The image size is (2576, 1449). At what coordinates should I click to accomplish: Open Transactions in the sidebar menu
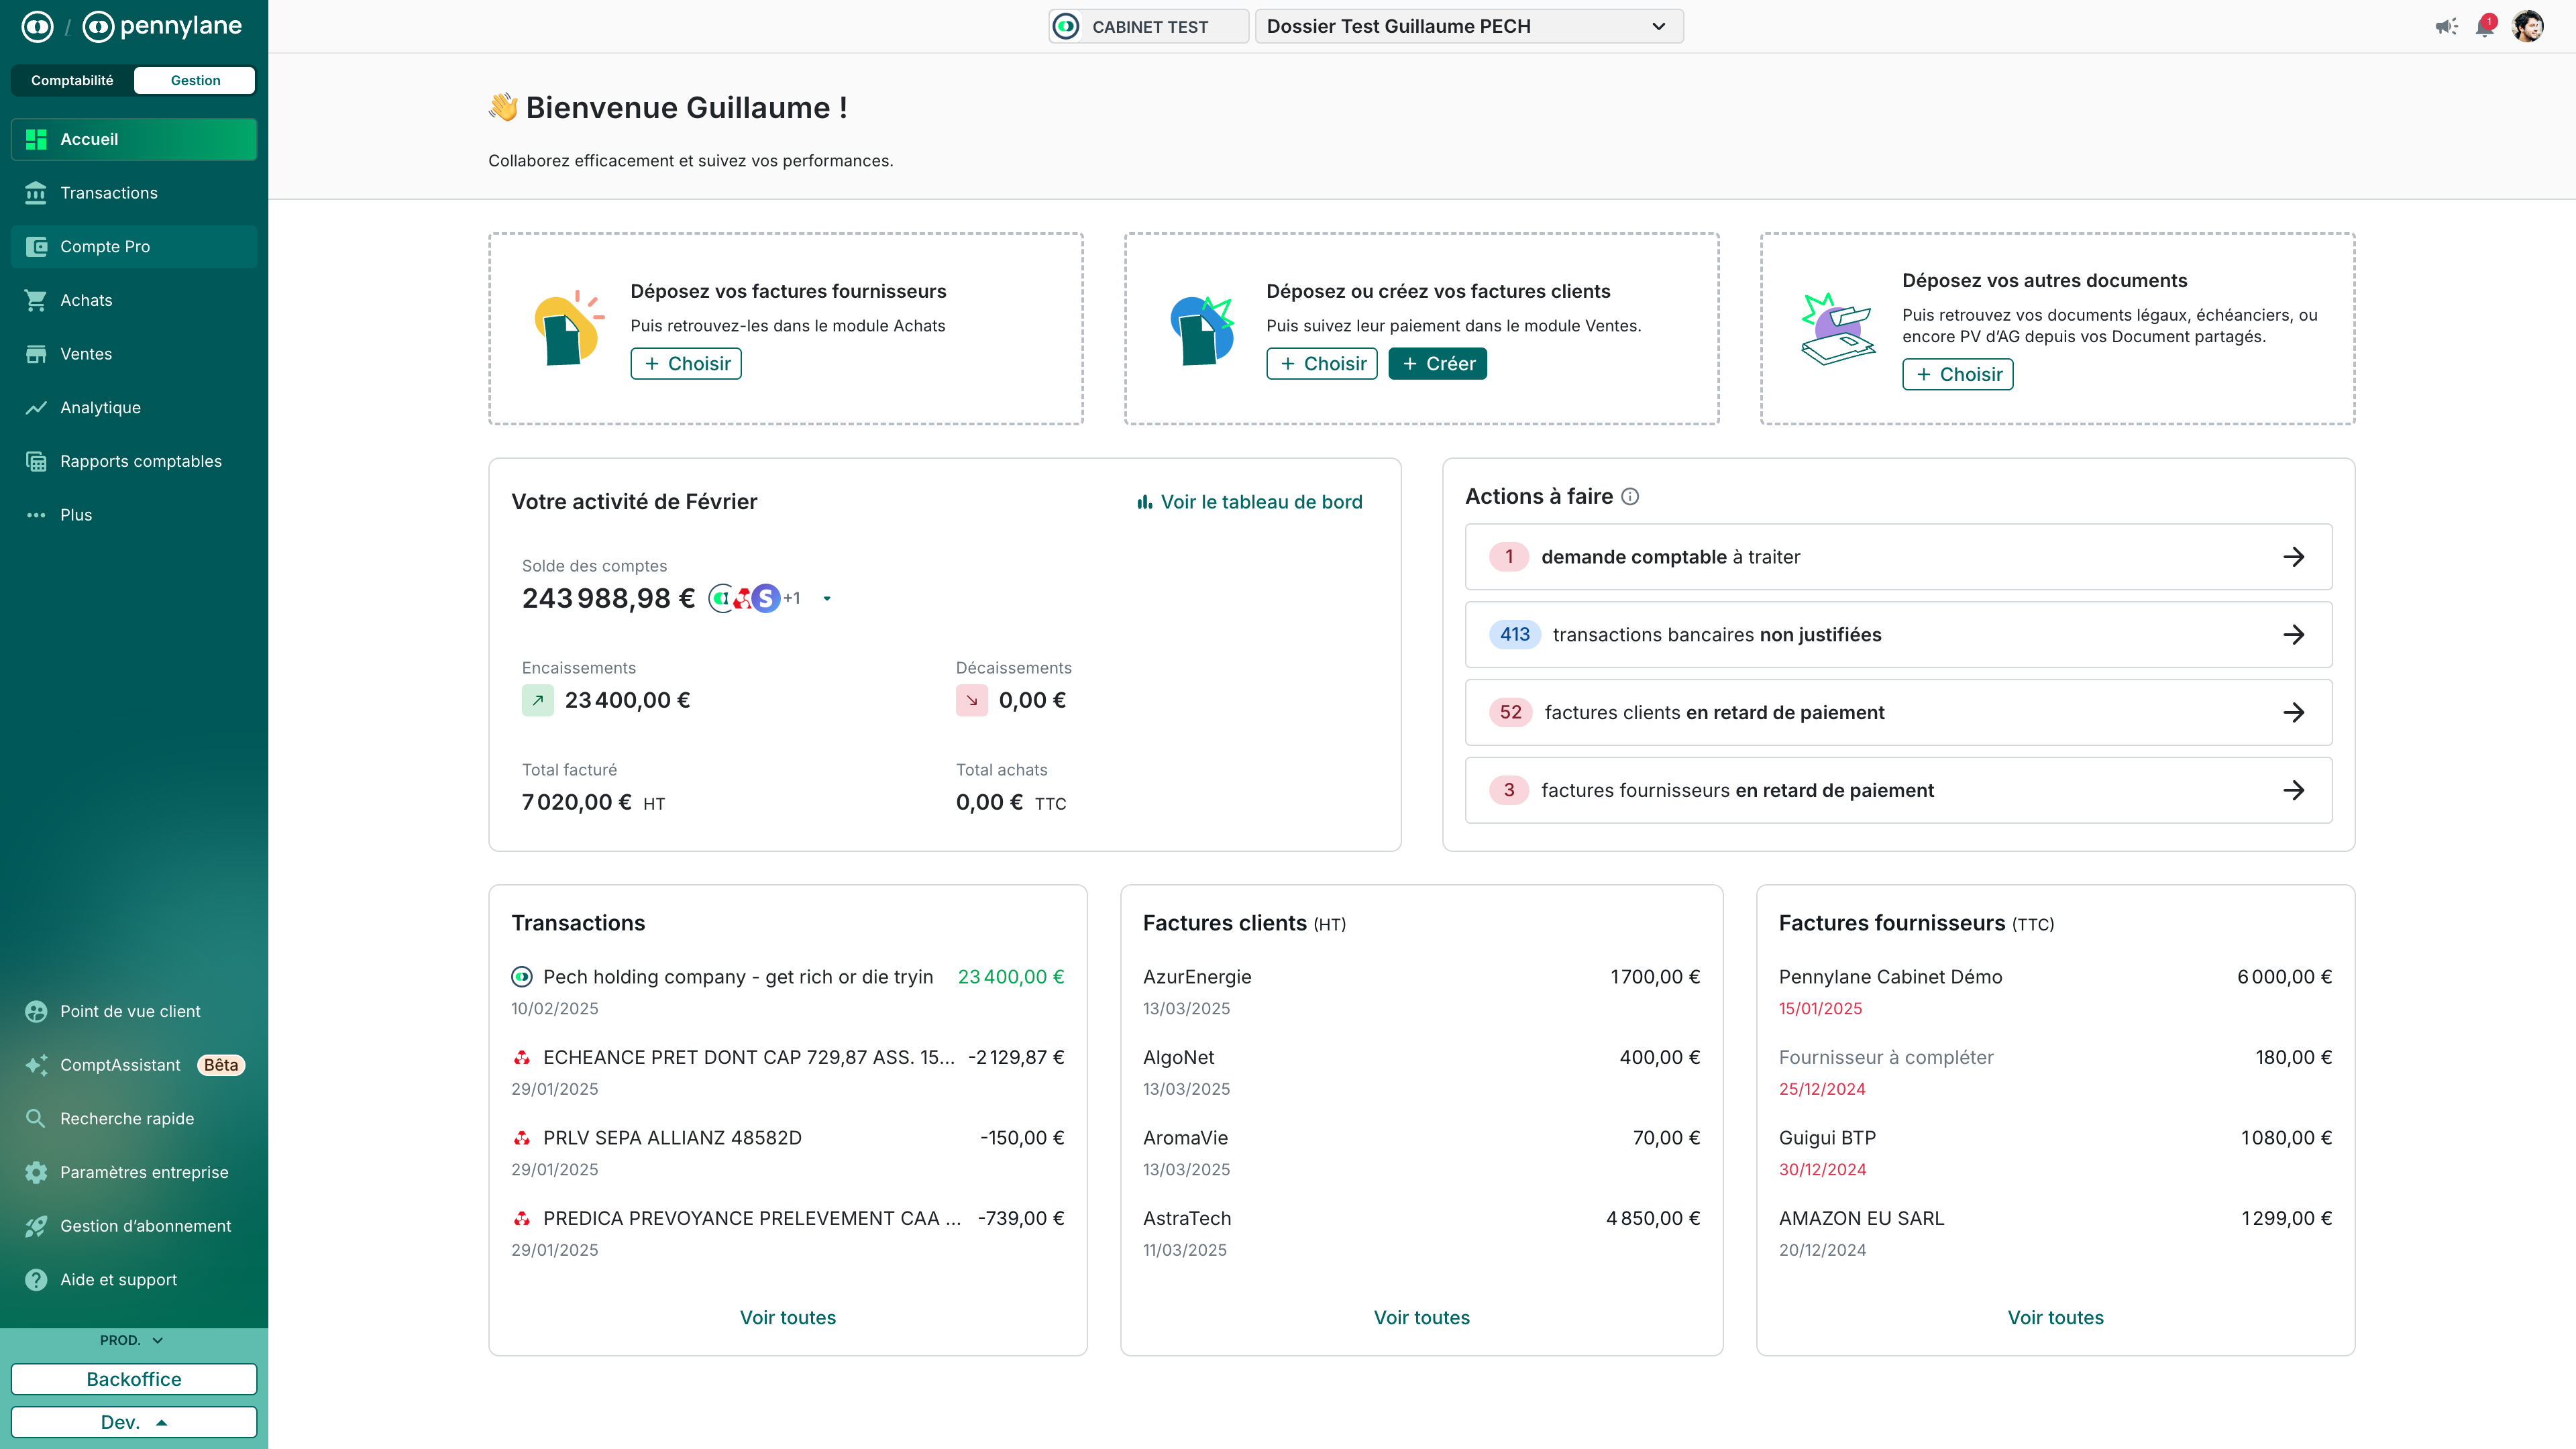coord(108,193)
